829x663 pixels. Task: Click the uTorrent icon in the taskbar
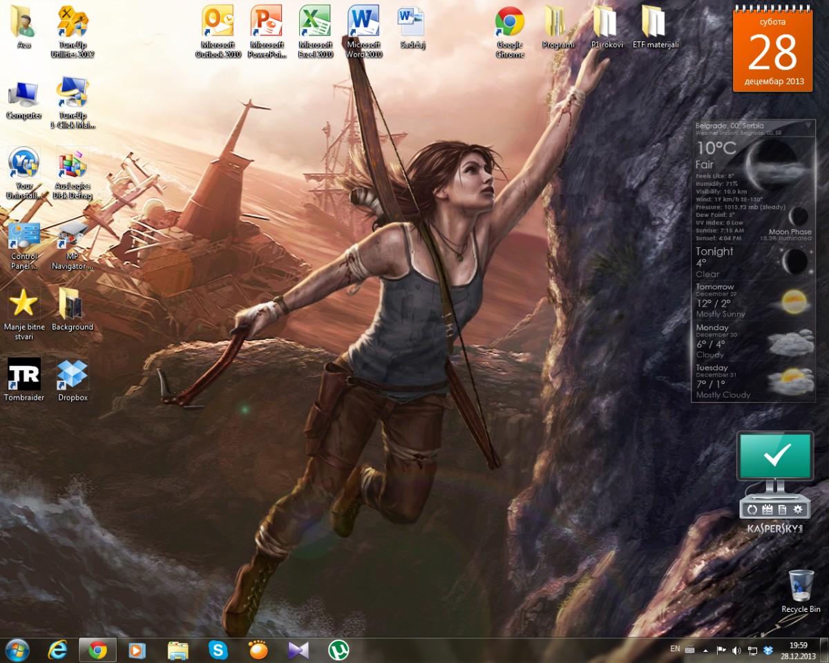pos(339,650)
